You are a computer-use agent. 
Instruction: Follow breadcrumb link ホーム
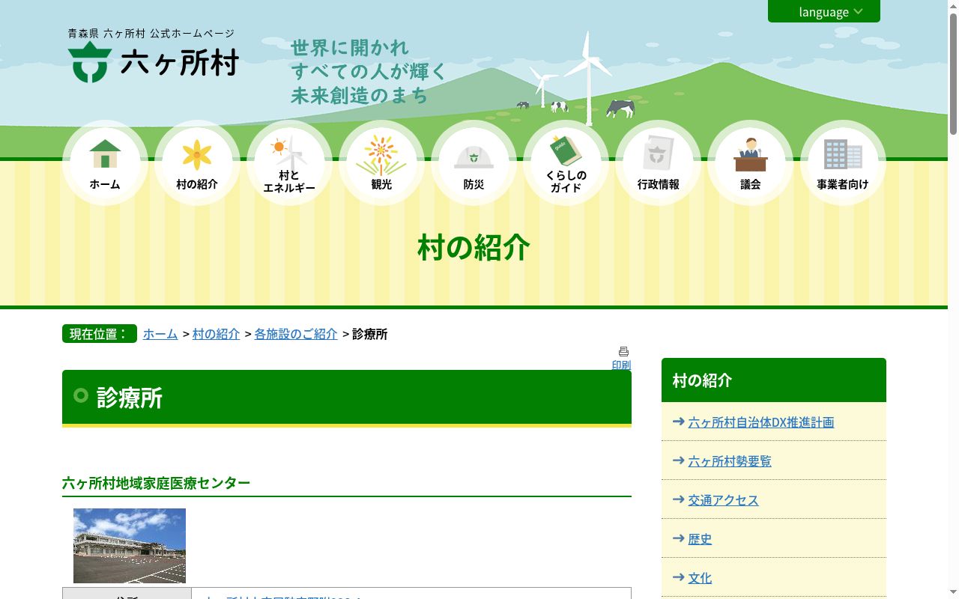click(x=160, y=334)
